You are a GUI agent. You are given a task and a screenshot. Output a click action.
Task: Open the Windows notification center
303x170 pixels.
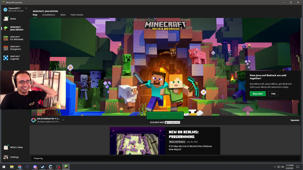coord(298,167)
